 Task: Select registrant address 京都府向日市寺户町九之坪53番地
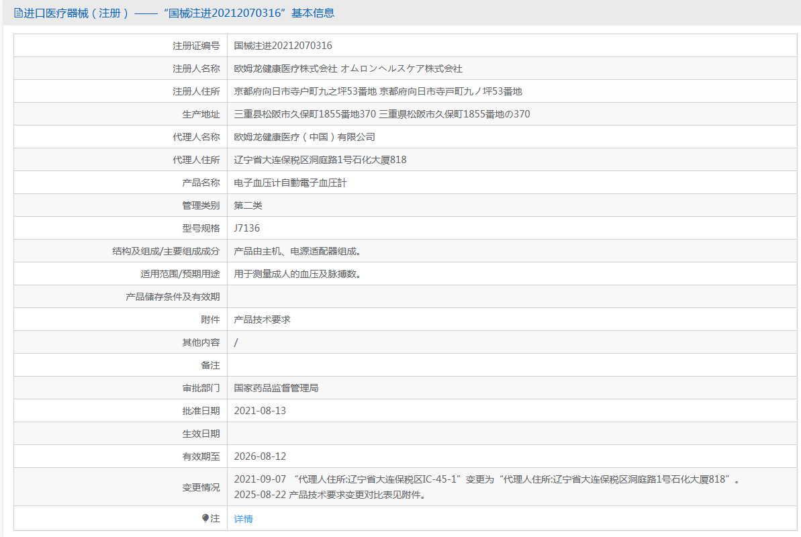[305, 91]
